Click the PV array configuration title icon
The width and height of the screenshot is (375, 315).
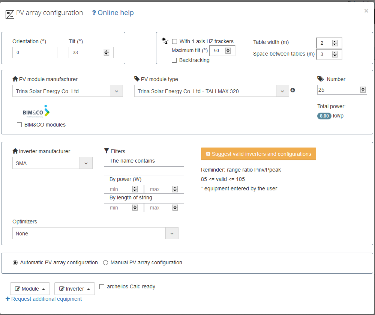click(10, 15)
